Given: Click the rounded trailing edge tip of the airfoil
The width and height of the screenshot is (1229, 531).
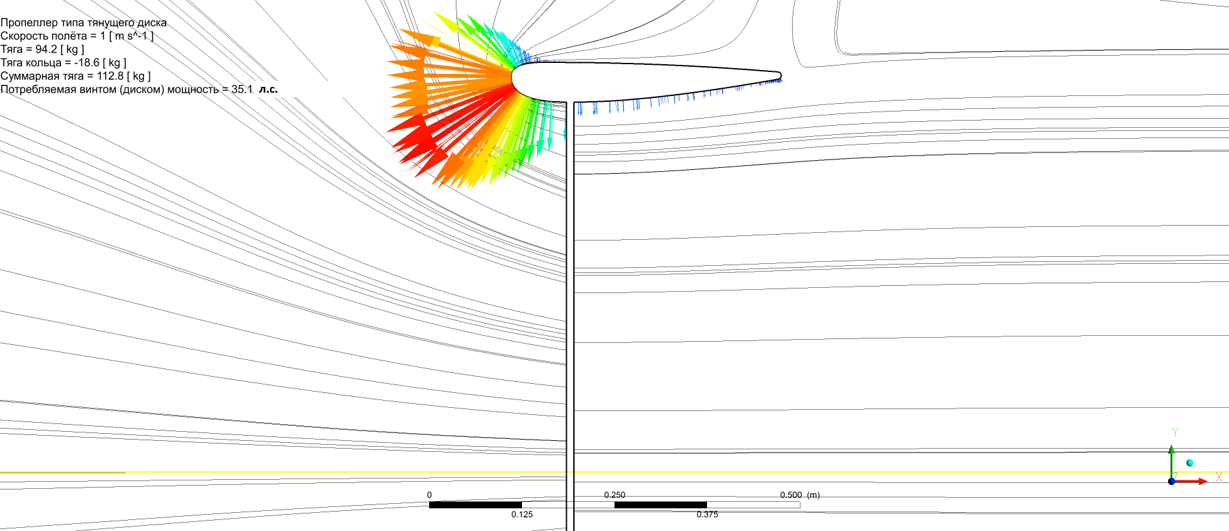Looking at the screenshot, I should click(x=778, y=76).
